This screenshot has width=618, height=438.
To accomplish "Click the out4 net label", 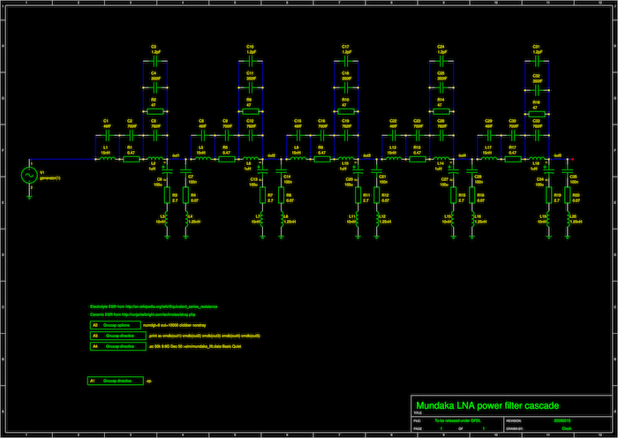I will pyautogui.click(x=462, y=155).
